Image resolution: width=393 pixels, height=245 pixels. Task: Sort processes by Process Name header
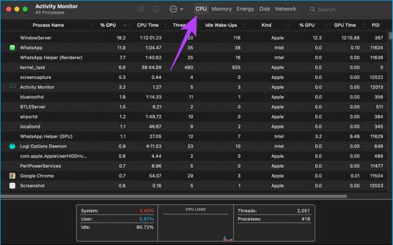[x=48, y=25]
